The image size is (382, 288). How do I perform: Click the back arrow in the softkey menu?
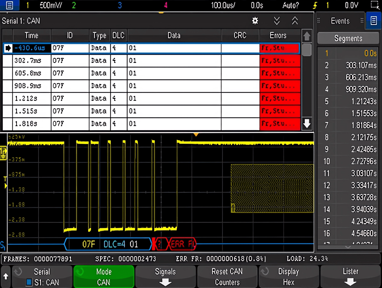pos(6,276)
